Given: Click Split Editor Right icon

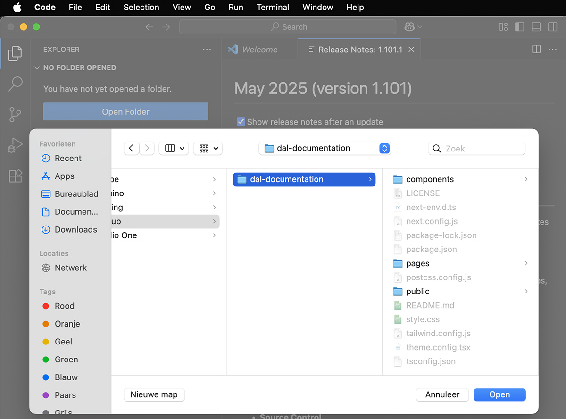Looking at the screenshot, I should (x=536, y=50).
